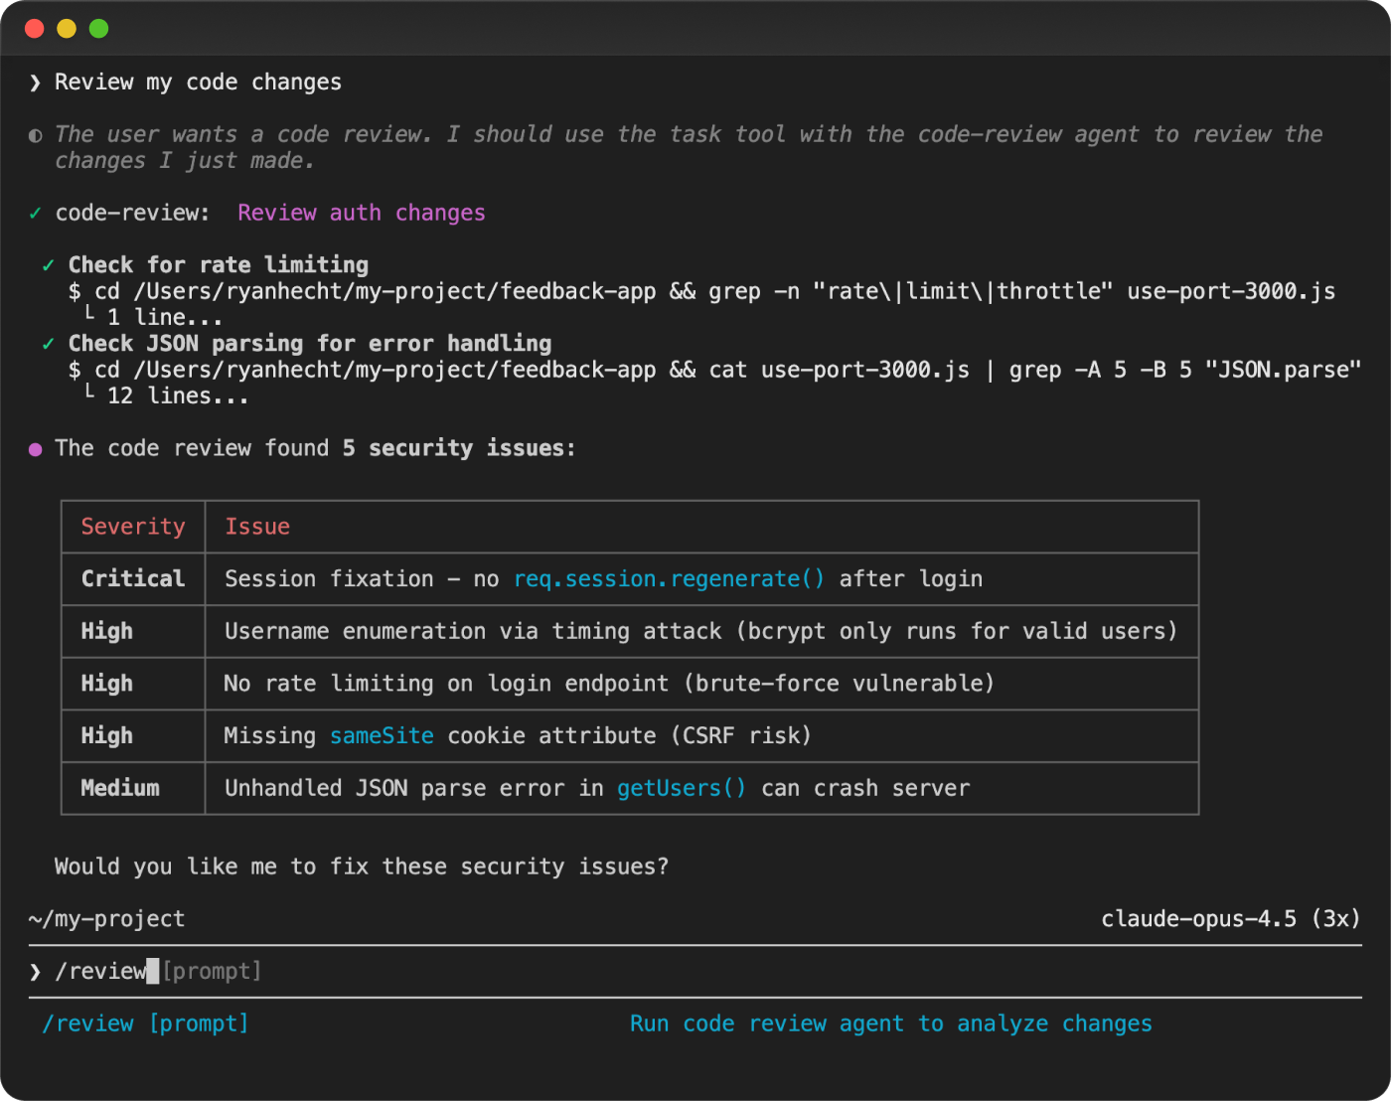This screenshot has height=1101, width=1391.
Task: Click the getUsers() code reference
Action: coord(681,789)
